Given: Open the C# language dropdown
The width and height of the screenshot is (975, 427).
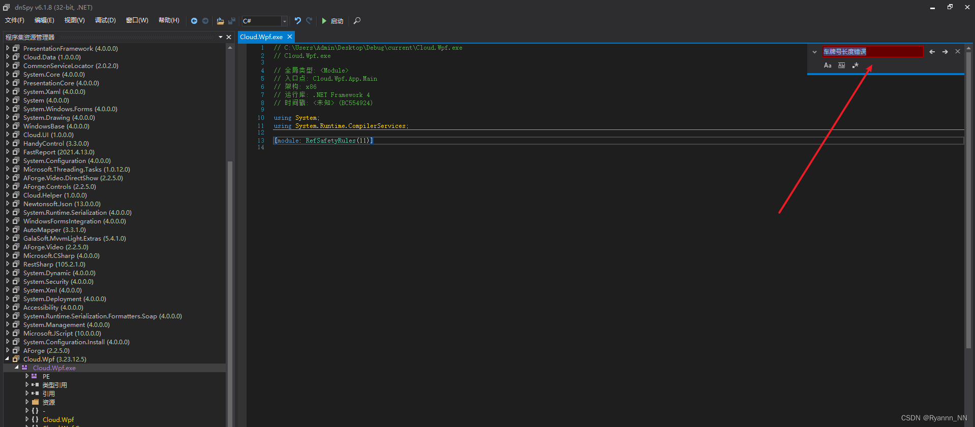Looking at the screenshot, I should click(284, 21).
